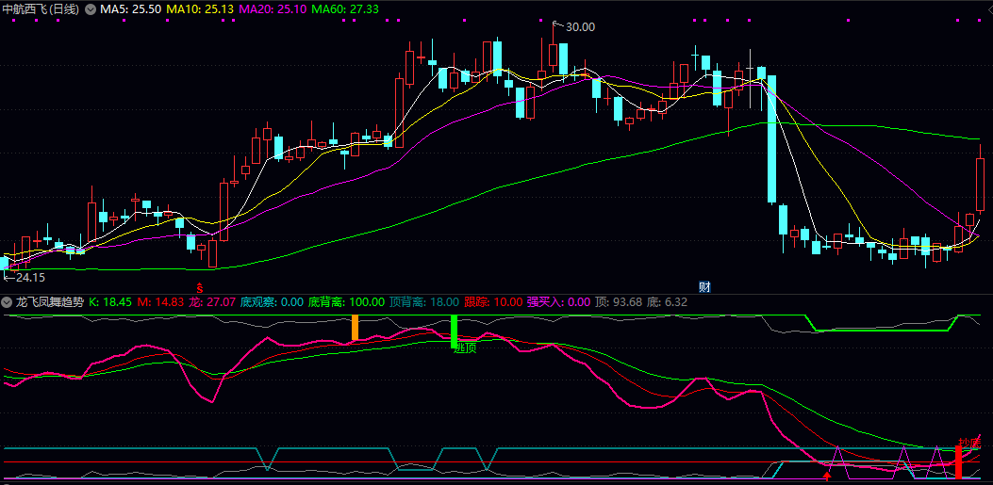Click the 龙飞凤舞趋势 indicator name
The image size is (993, 485).
pos(48,302)
